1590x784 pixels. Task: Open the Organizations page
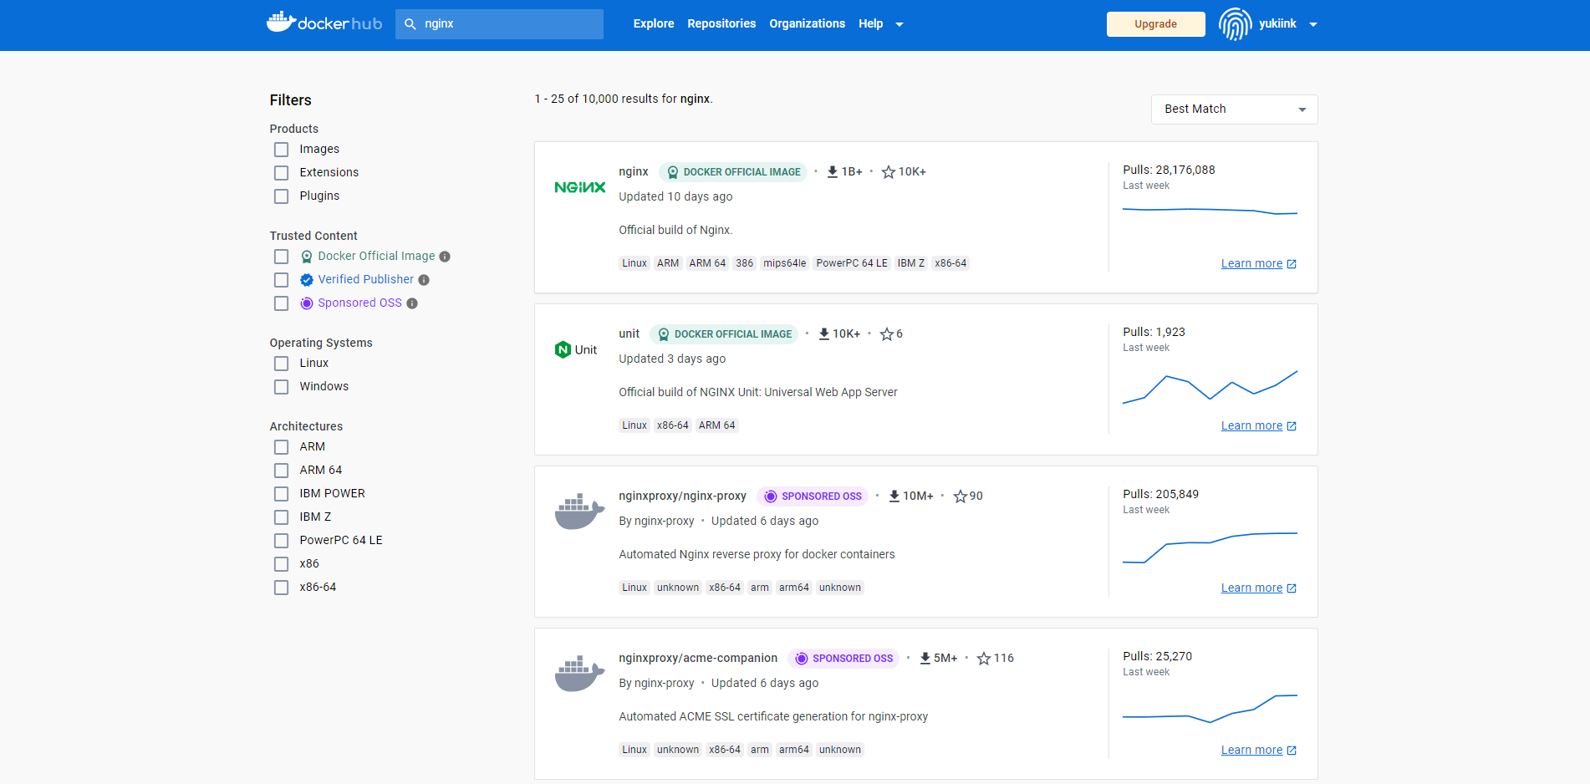[807, 23]
